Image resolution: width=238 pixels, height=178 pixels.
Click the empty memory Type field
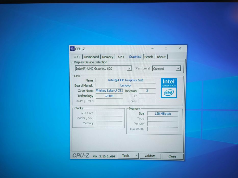pos(163,119)
